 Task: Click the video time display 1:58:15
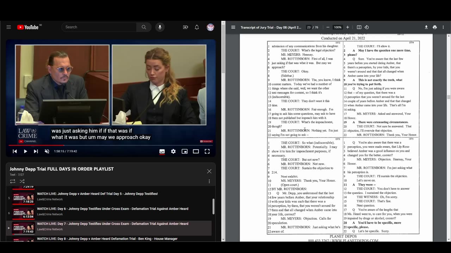65,151
